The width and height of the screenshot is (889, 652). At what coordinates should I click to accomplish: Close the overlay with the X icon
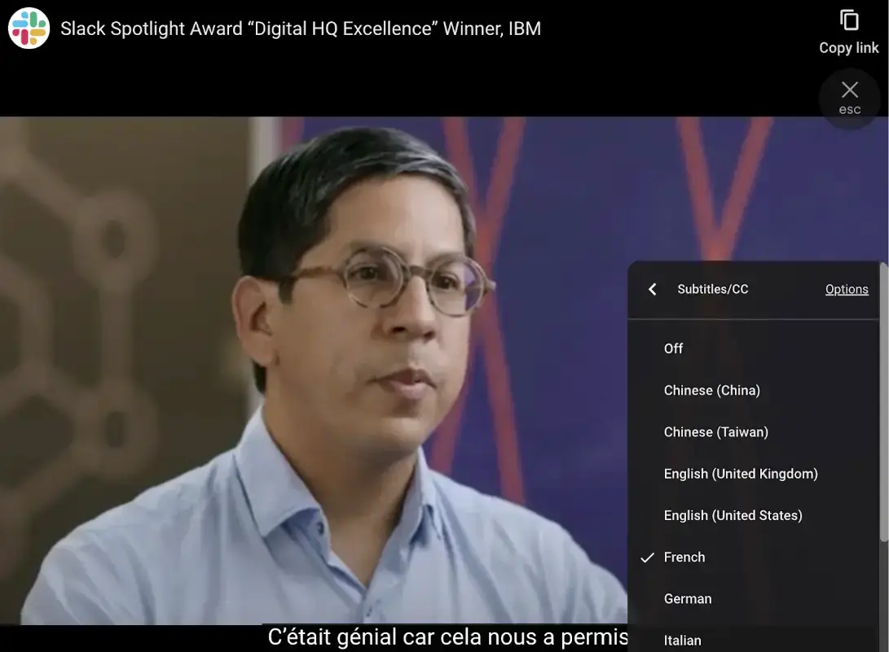(x=849, y=90)
